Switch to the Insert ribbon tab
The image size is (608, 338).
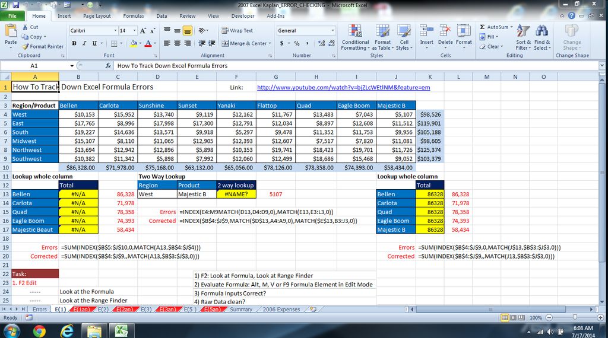64,16
